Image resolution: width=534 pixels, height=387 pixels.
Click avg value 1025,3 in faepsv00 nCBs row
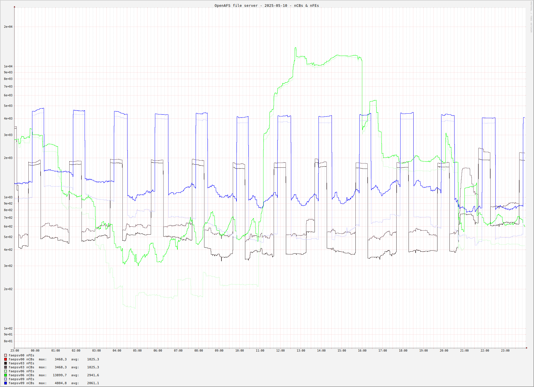click(93, 359)
